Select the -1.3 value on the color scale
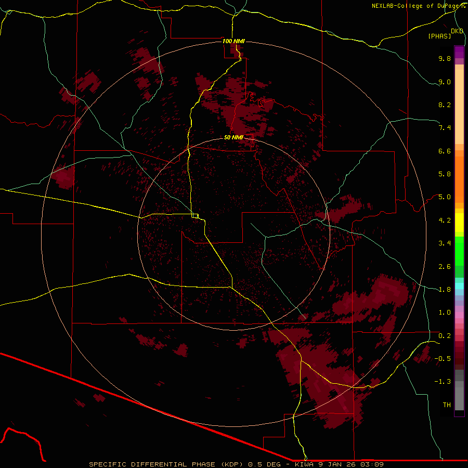Screen dimensions: 468x468 click(443, 382)
